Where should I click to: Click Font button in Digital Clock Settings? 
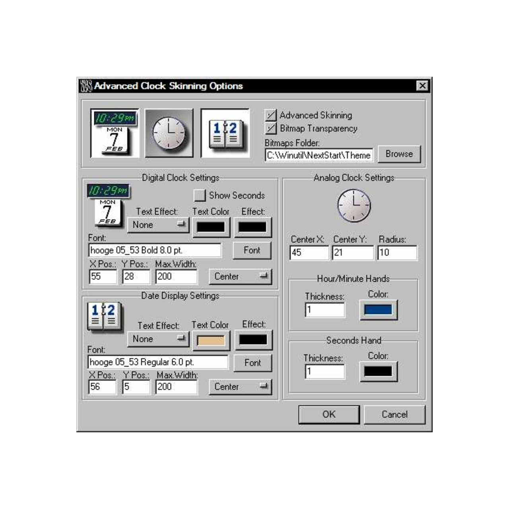[x=252, y=251]
